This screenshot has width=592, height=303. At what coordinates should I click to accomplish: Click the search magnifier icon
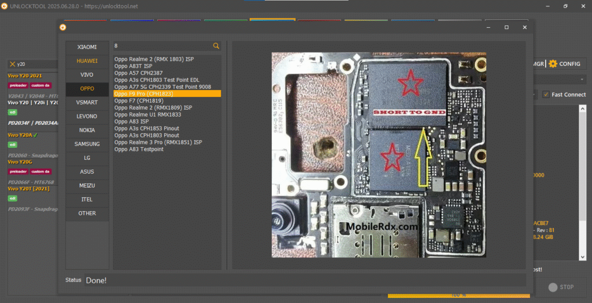coord(216,46)
